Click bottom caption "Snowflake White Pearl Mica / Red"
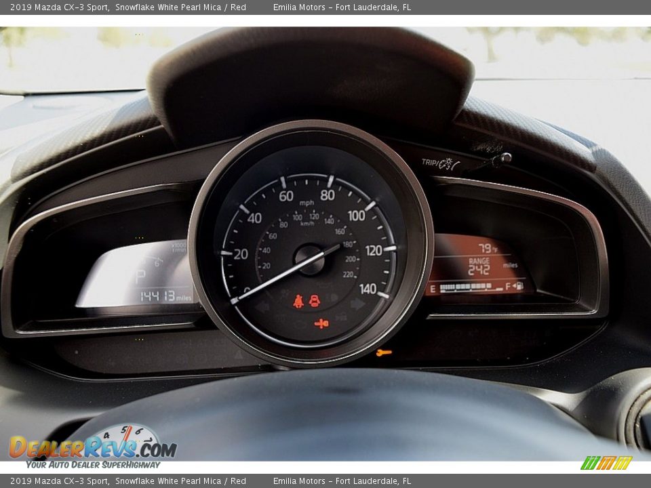651x488 pixels. click(180, 481)
